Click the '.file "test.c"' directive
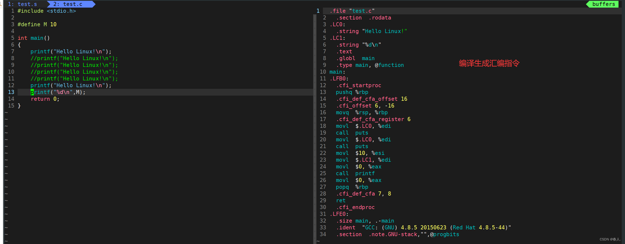 point(352,11)
